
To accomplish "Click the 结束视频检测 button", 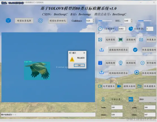I will tap(149, 73).
